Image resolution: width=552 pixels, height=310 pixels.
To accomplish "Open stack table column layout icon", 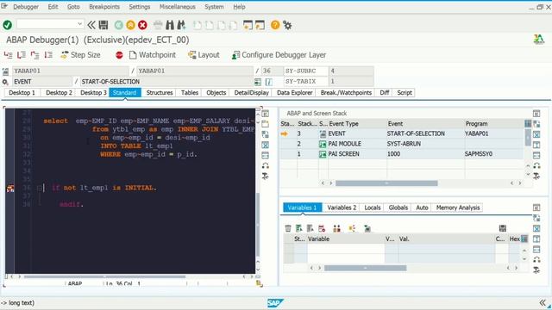I will coord(528,124).
